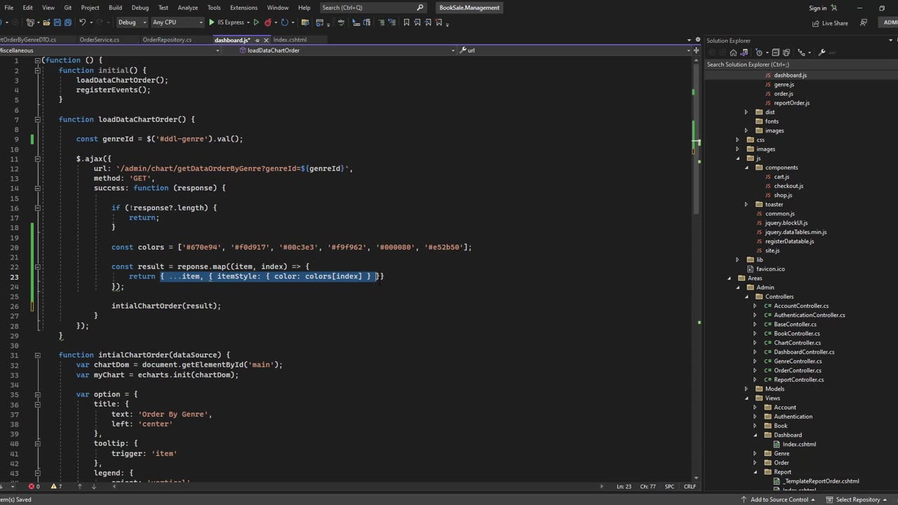The width and height of the screenshot is (898, 505).
Task: Open the Git menu
Action: click(68, 8)
